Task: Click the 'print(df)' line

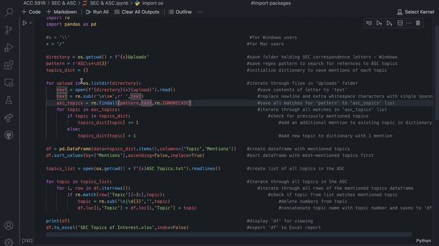Action: click(x=58, y=221)
